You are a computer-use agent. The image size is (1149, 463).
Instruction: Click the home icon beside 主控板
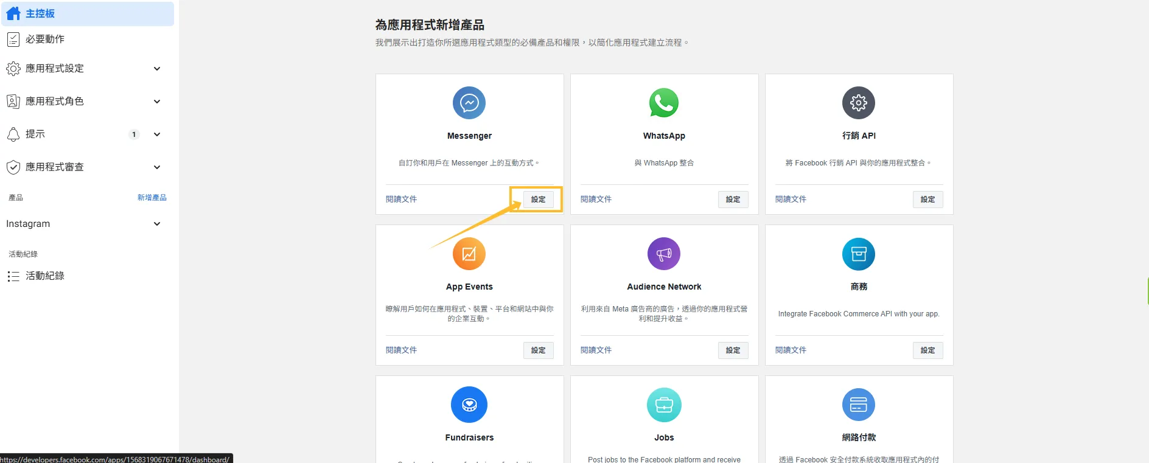tap(13, 13)
